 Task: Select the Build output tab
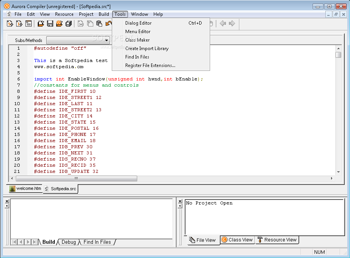coord(49,242)
